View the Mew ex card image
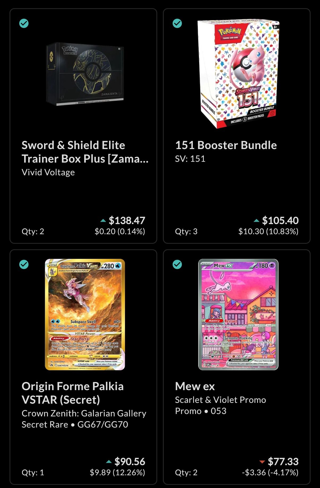The width and height of the screenshot is (320, 488). (238, 315)
